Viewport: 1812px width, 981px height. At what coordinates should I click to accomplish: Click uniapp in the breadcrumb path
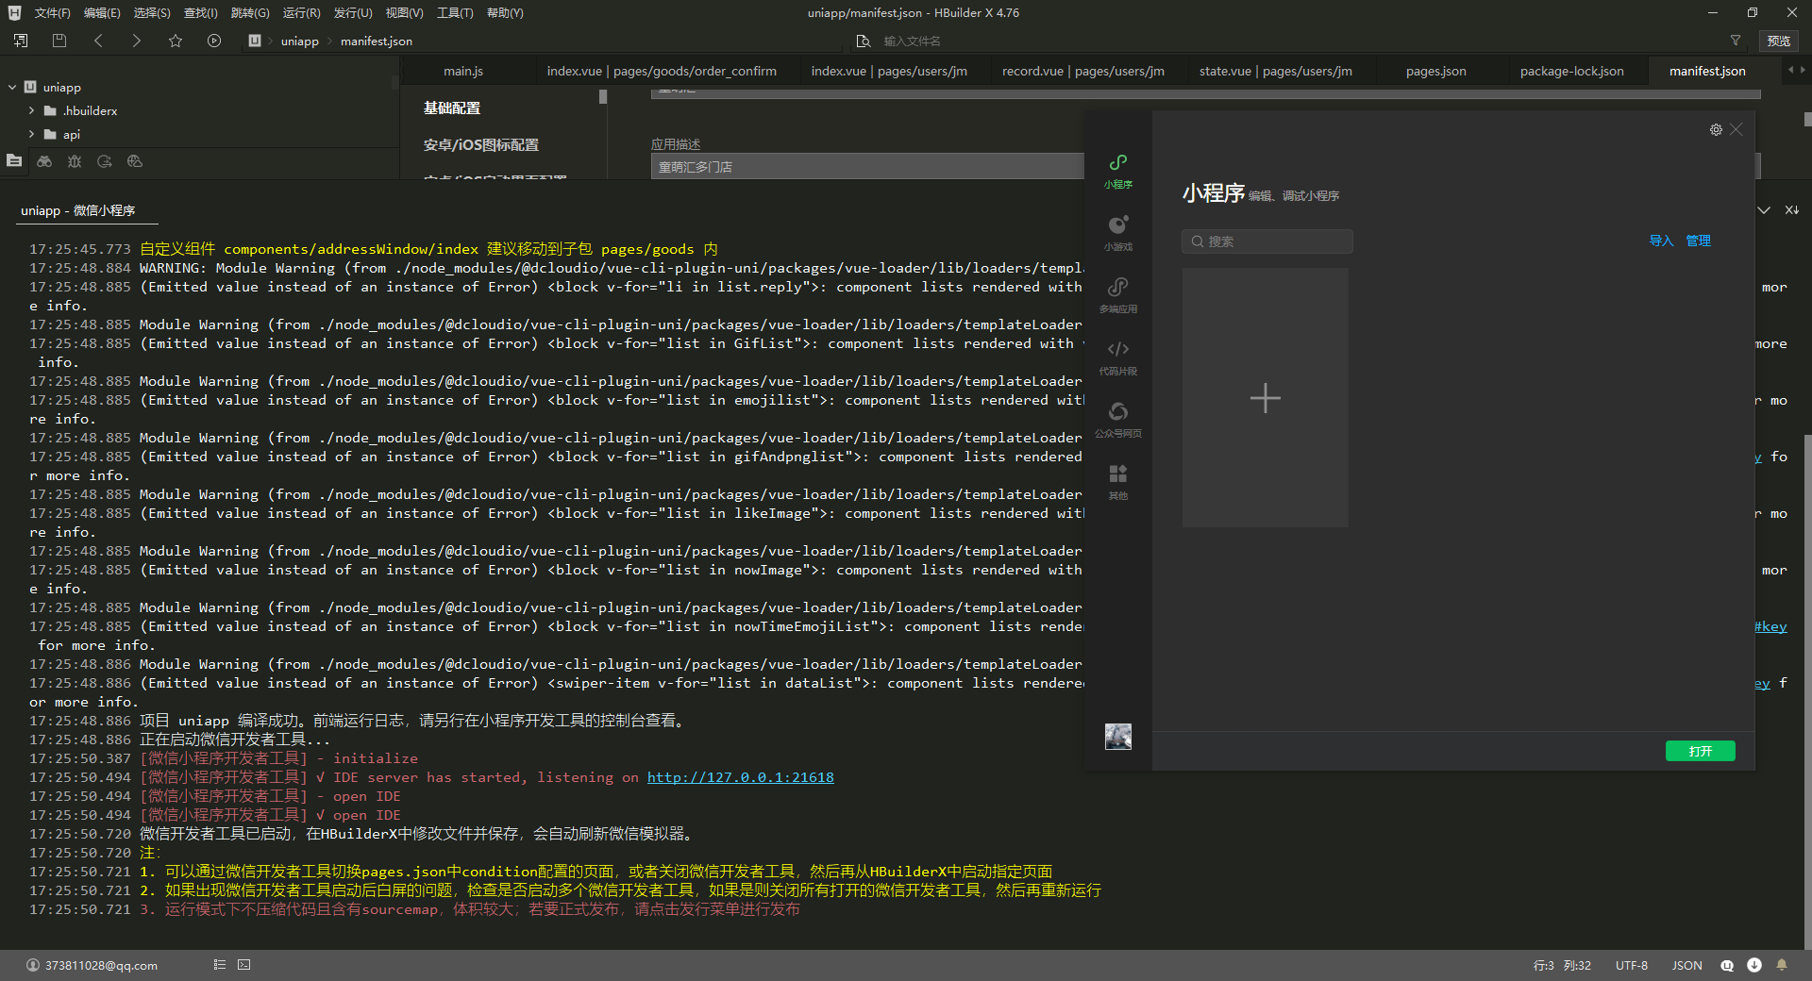(299, 41)
